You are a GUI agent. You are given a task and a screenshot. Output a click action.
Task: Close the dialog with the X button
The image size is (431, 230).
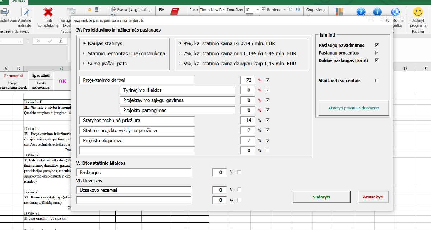(x=387, y=20)
